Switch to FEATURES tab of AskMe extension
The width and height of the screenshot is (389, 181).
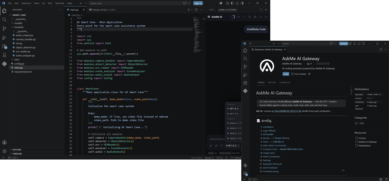click(272, 83)
